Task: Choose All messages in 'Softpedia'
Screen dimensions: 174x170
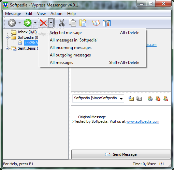Action: click(x=92, y=40)
